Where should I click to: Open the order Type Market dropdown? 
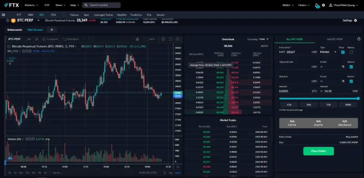tap(328, 52)
